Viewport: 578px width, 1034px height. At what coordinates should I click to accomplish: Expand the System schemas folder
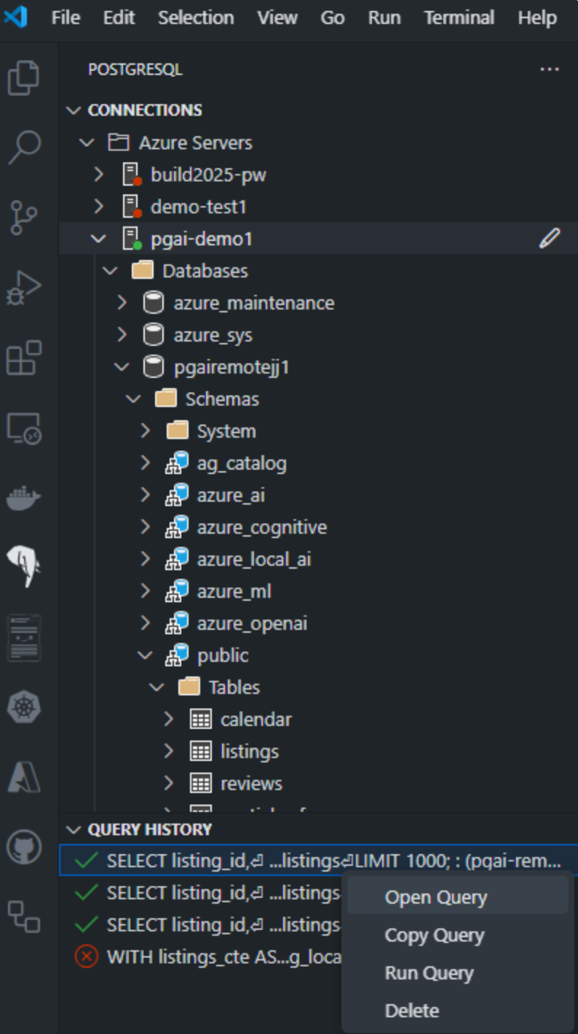pos(146,431)
